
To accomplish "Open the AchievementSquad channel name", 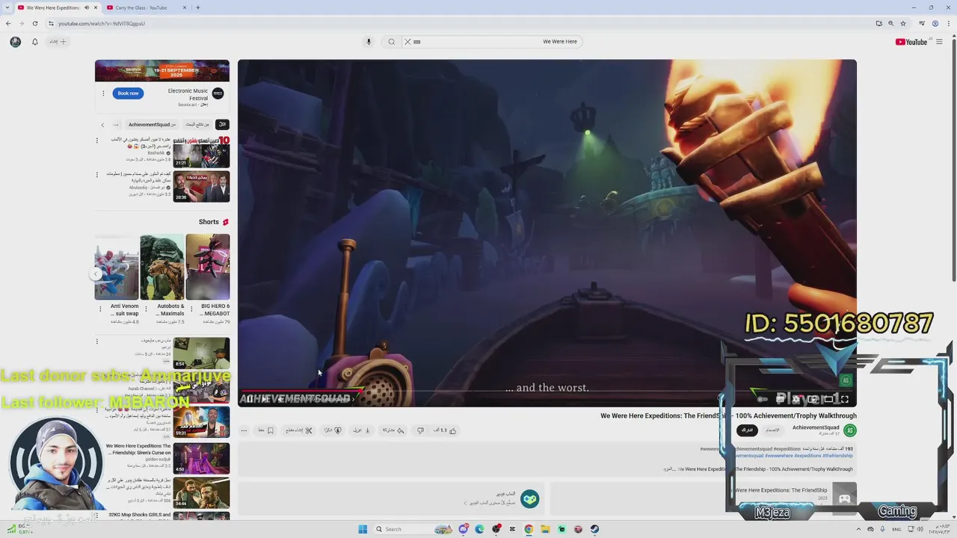I will pyautogui.click(x=816, y=427).
